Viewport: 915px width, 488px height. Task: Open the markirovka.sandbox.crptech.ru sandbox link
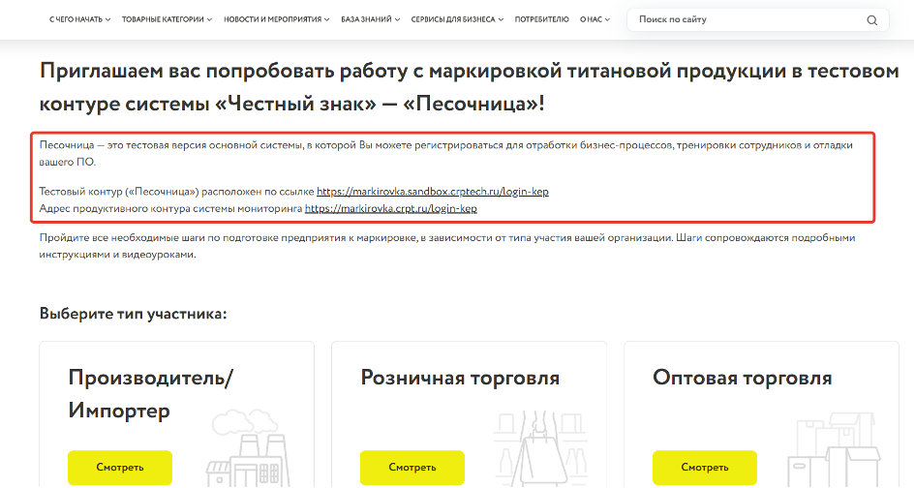432,192
